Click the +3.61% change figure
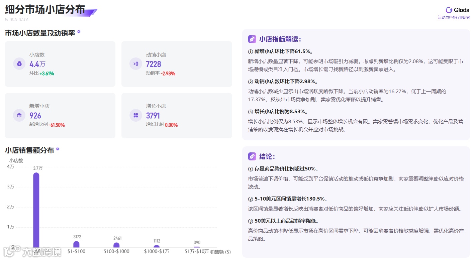Screen dimensions: 474x260 coord(47,74)
